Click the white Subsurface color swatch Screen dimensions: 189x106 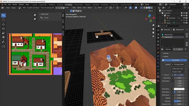pos(179,89)
